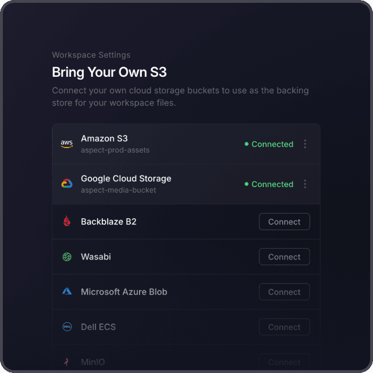Screen dimensions: 373x373
Task: Connect Microsoft Azure Blob storage
Action: 284,292
